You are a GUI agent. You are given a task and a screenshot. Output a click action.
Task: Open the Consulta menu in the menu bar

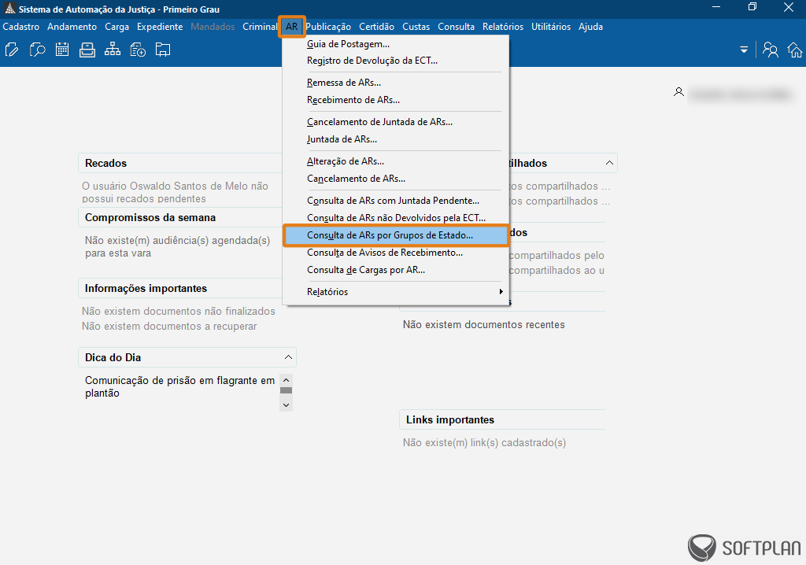[x=456, y=27]
